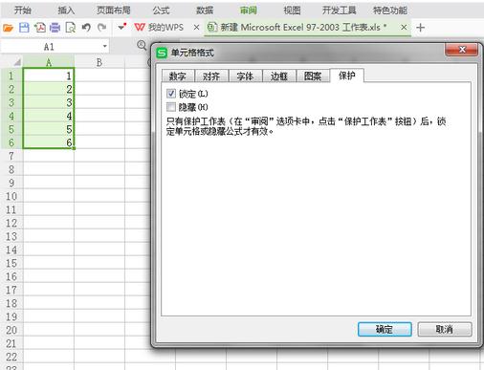Open file using the folder icon
Viewport: 484px width, 370px height.
[x=9, y=28]
